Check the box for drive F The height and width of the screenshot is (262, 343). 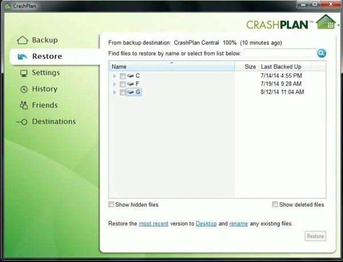point(122,84)
